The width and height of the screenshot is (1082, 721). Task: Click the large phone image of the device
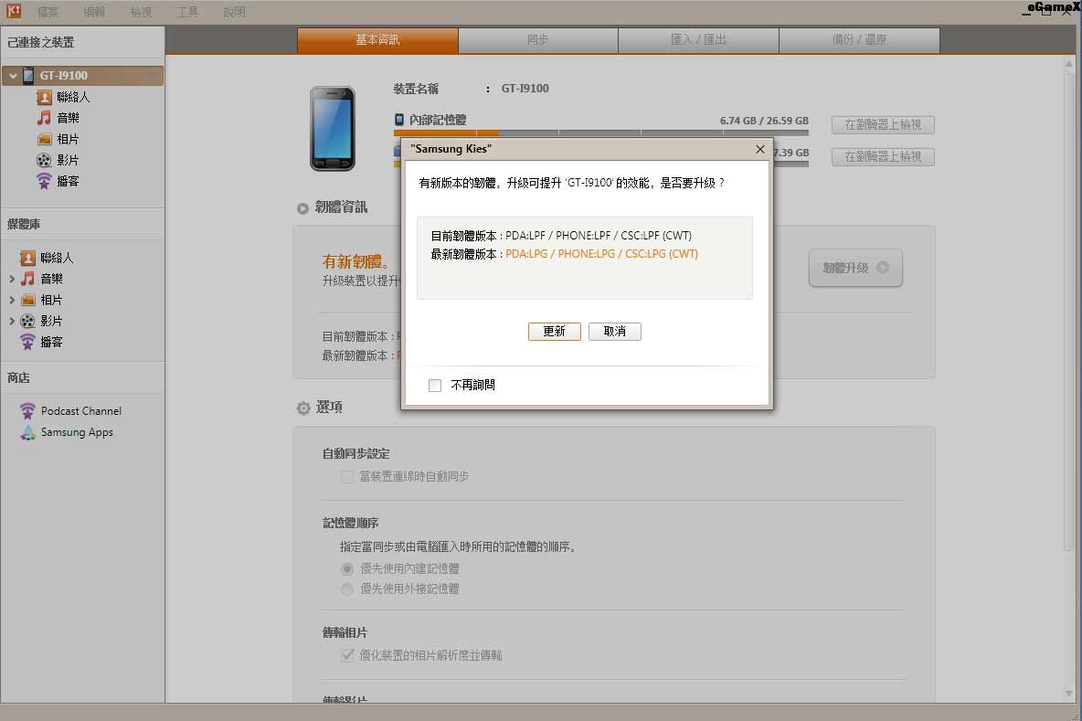click(x=333, y=128)
